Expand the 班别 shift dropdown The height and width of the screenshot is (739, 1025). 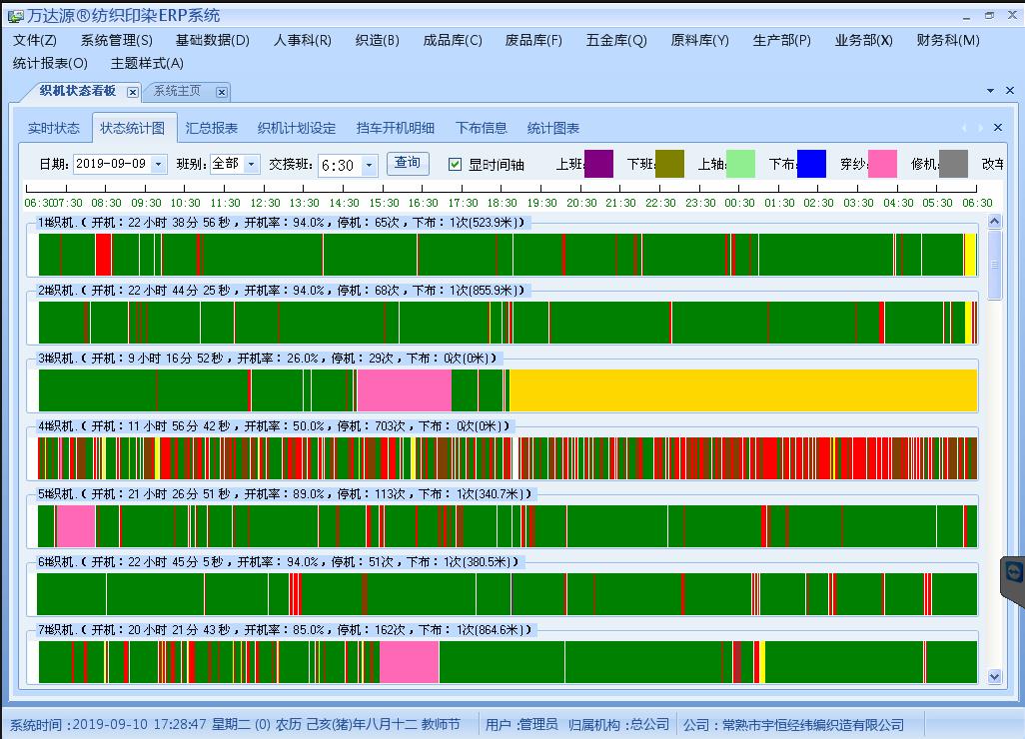251,165
